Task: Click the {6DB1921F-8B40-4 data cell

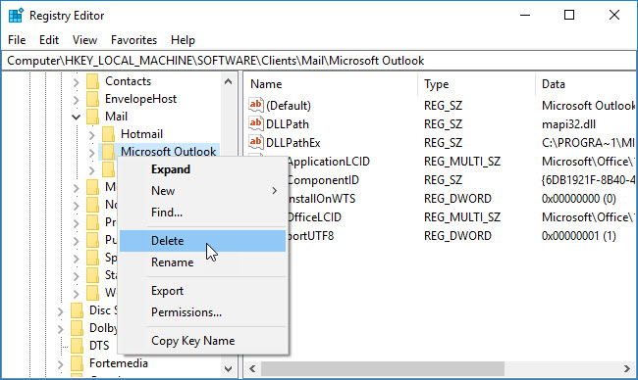Action: [588, 180]
